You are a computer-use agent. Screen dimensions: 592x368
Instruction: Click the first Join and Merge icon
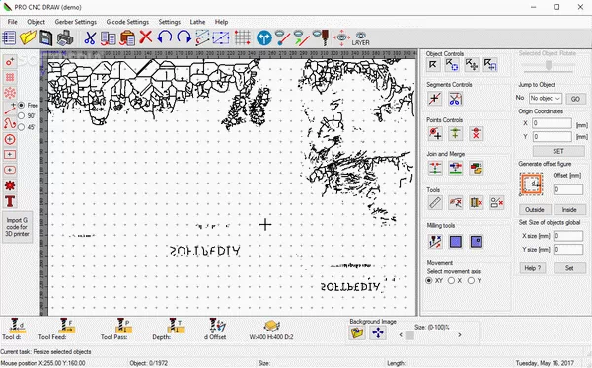(x=435, y=168)
